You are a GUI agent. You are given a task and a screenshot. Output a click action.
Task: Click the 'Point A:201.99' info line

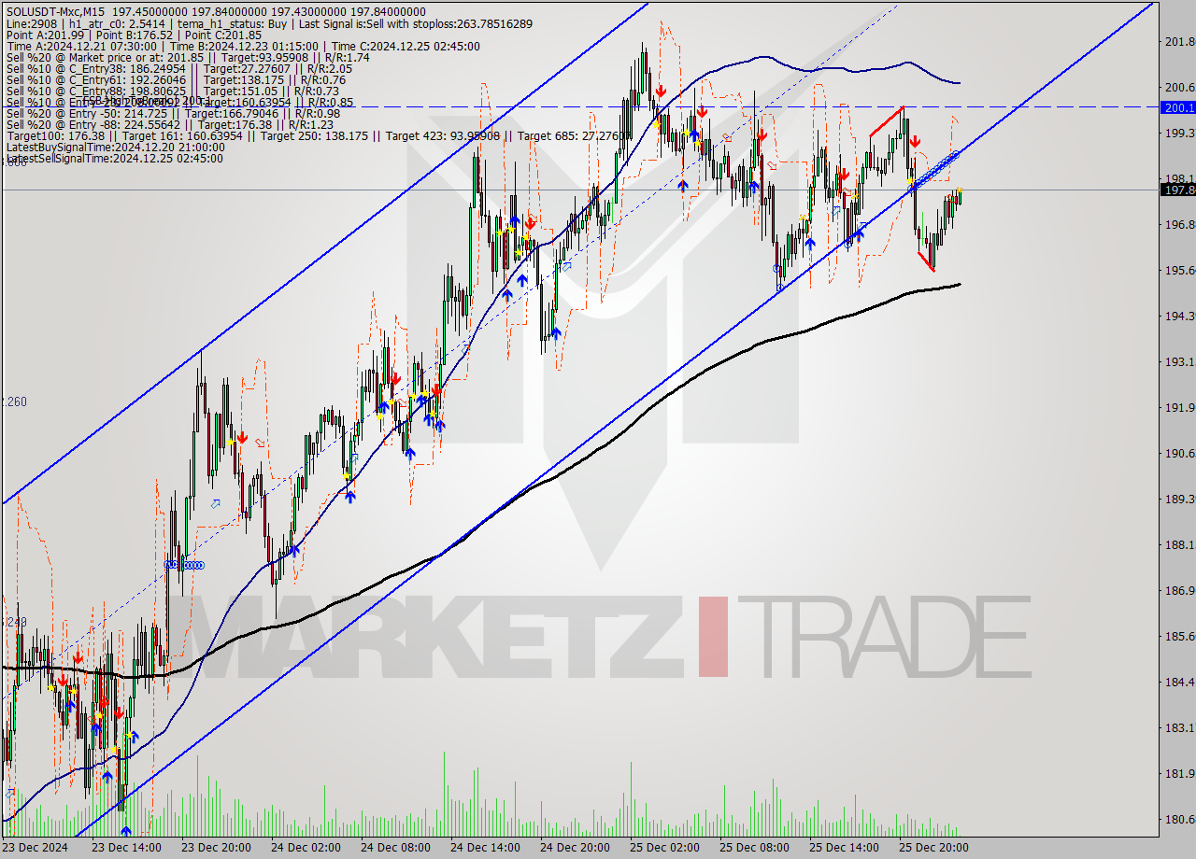(134, 35)
